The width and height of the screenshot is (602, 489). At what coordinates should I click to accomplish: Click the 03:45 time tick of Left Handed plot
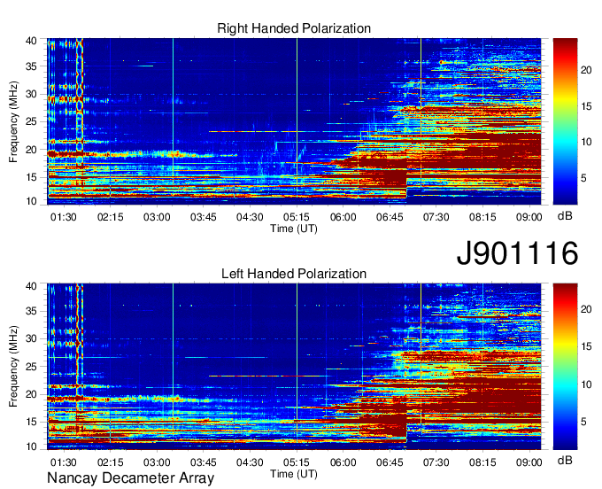tap(204, 462)
